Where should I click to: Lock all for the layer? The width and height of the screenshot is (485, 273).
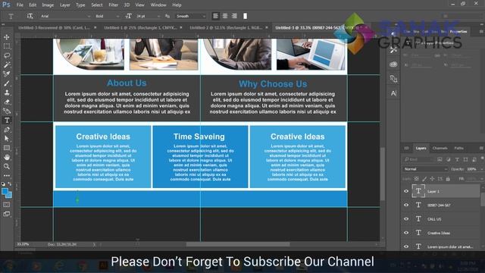click(448, 179)
